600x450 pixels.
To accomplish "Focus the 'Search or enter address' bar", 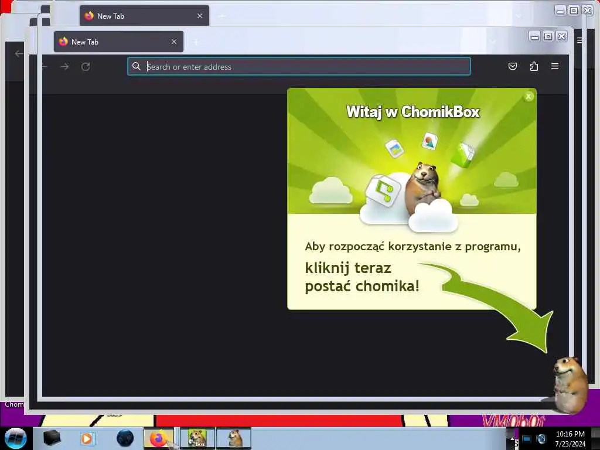I will coord(299,67).
